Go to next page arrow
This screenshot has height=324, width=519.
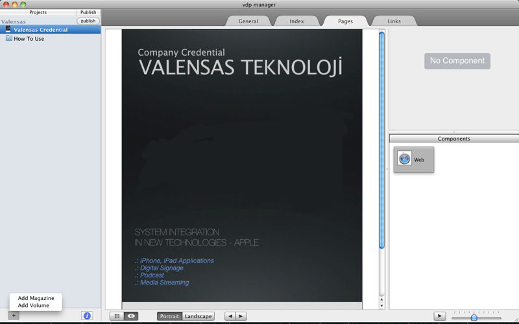coord(241,316)
